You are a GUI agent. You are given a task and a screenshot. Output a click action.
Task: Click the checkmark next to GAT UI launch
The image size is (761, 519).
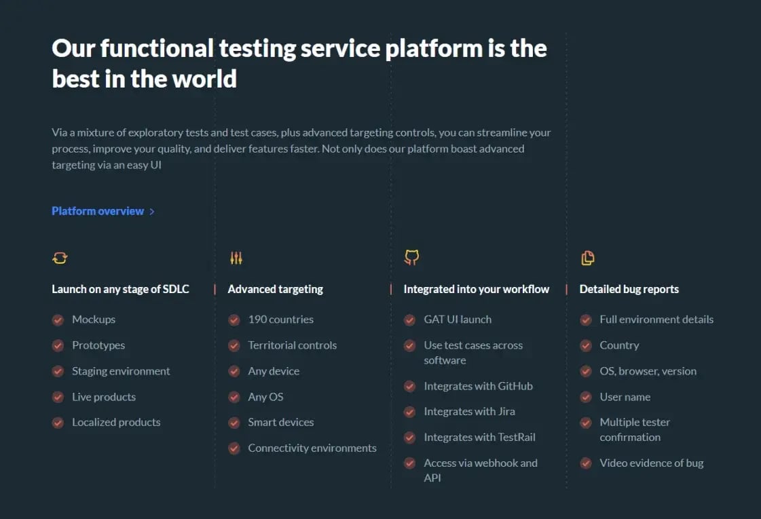pos(410,320)
